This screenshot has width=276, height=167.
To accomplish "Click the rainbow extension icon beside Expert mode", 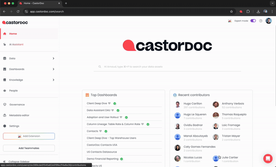I will pyautogui.click(x=230, y=21).
